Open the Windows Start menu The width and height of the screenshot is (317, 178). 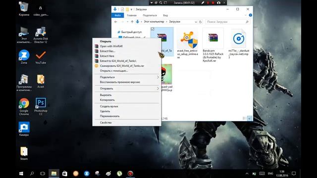coord(21,174)
